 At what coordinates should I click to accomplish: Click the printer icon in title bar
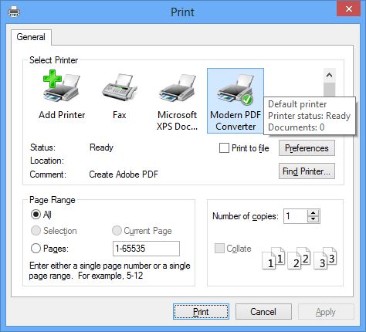click(x=14, y=12)
